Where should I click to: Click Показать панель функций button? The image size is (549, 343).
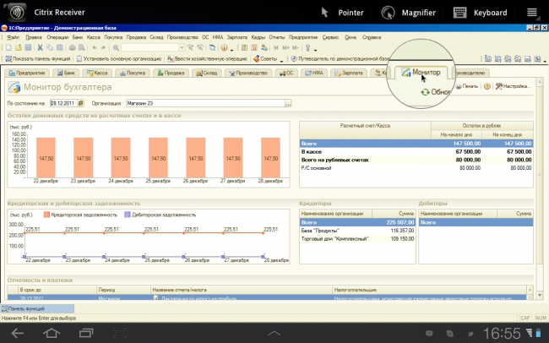click(38, 59)
